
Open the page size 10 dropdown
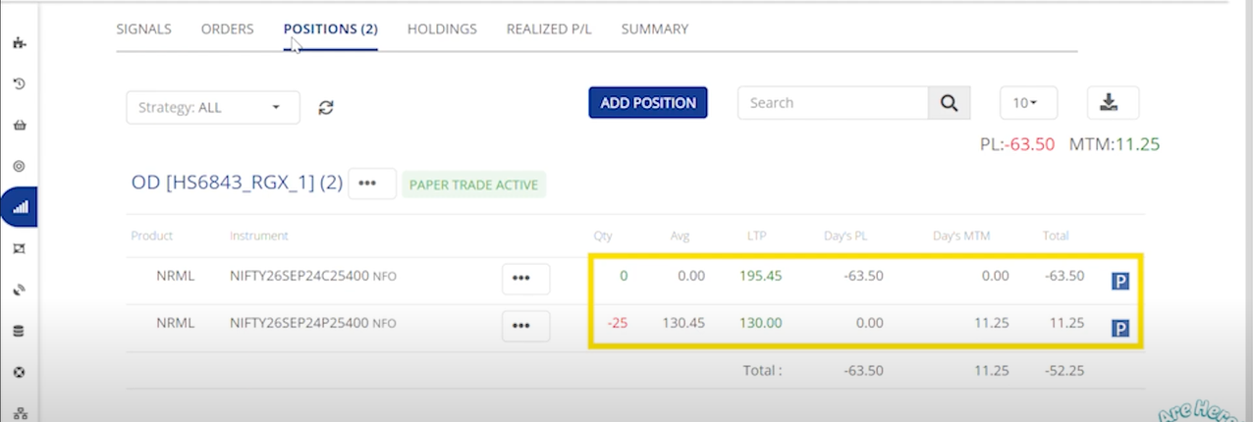pyautogui.click(x=1028, y=103)
